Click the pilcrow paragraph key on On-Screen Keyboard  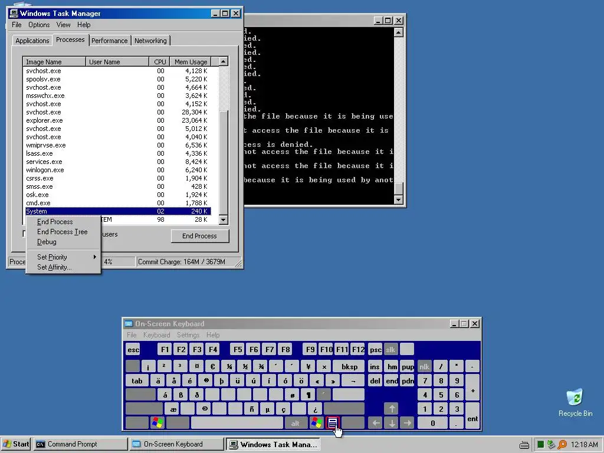pos(308,395)
